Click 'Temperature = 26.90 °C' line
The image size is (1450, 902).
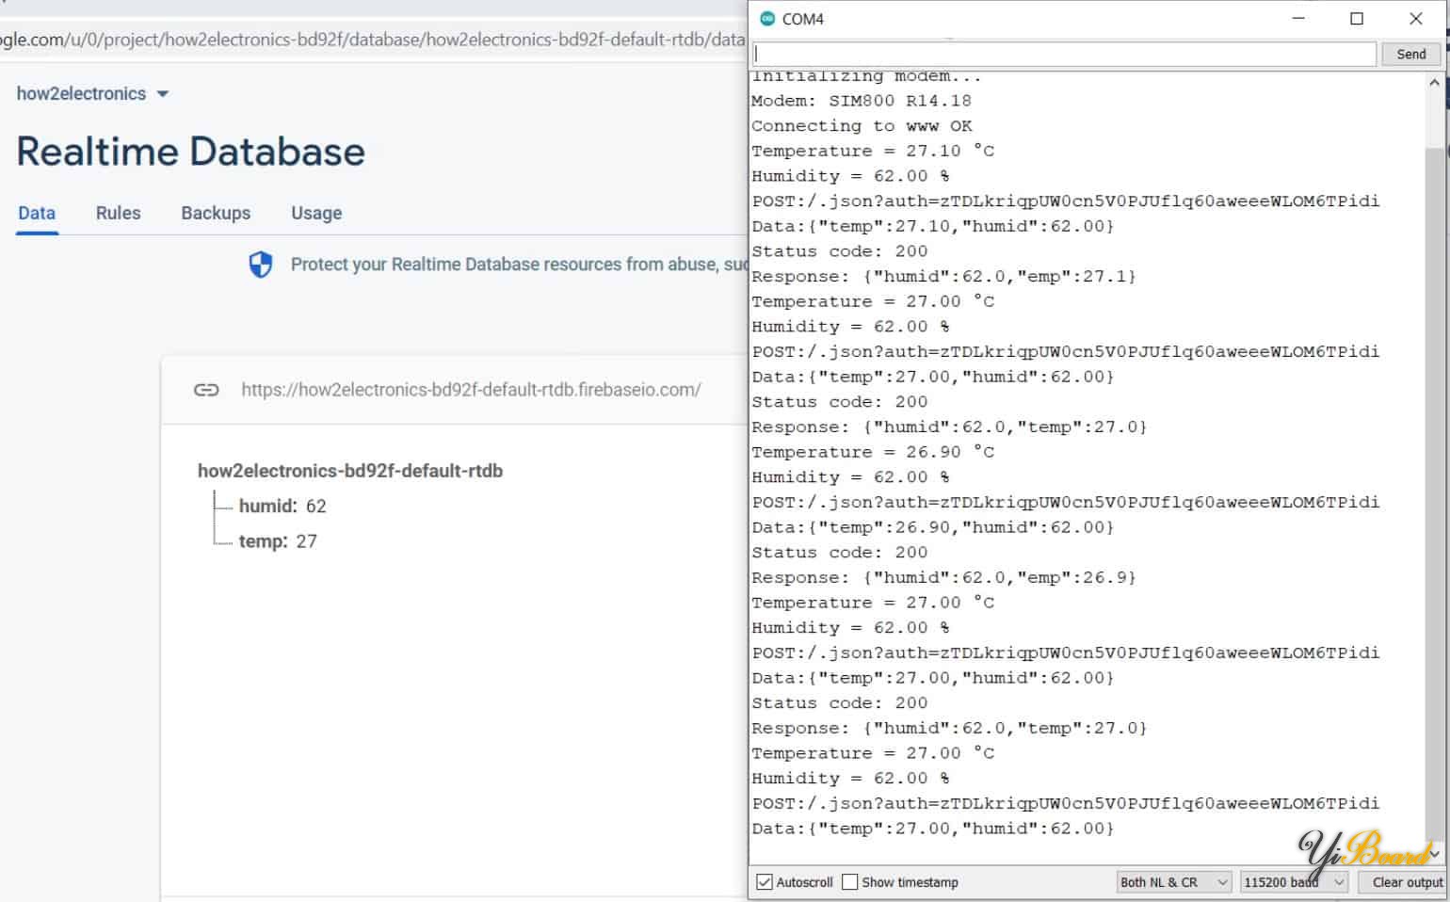coord(873,452)
